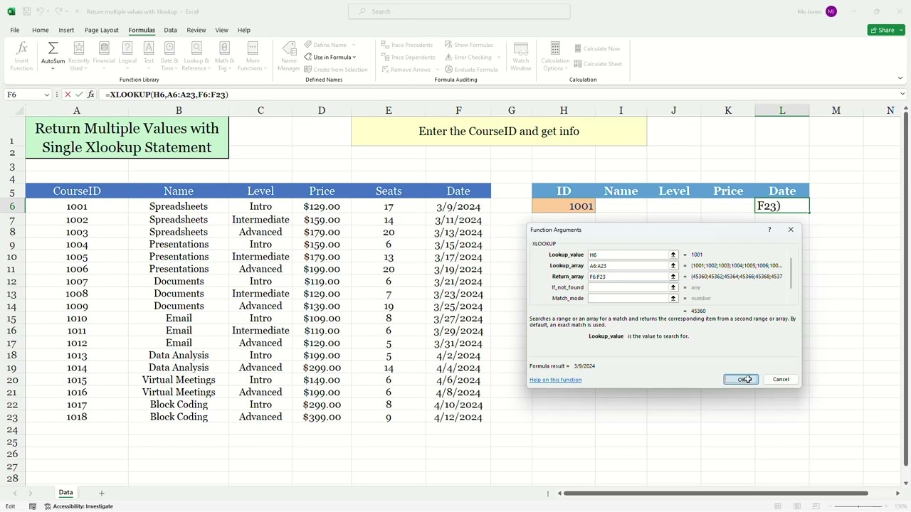The width and height of the screenshot is (911, 512).
Task: Open the Watch Window
Action: pos(521,56)
